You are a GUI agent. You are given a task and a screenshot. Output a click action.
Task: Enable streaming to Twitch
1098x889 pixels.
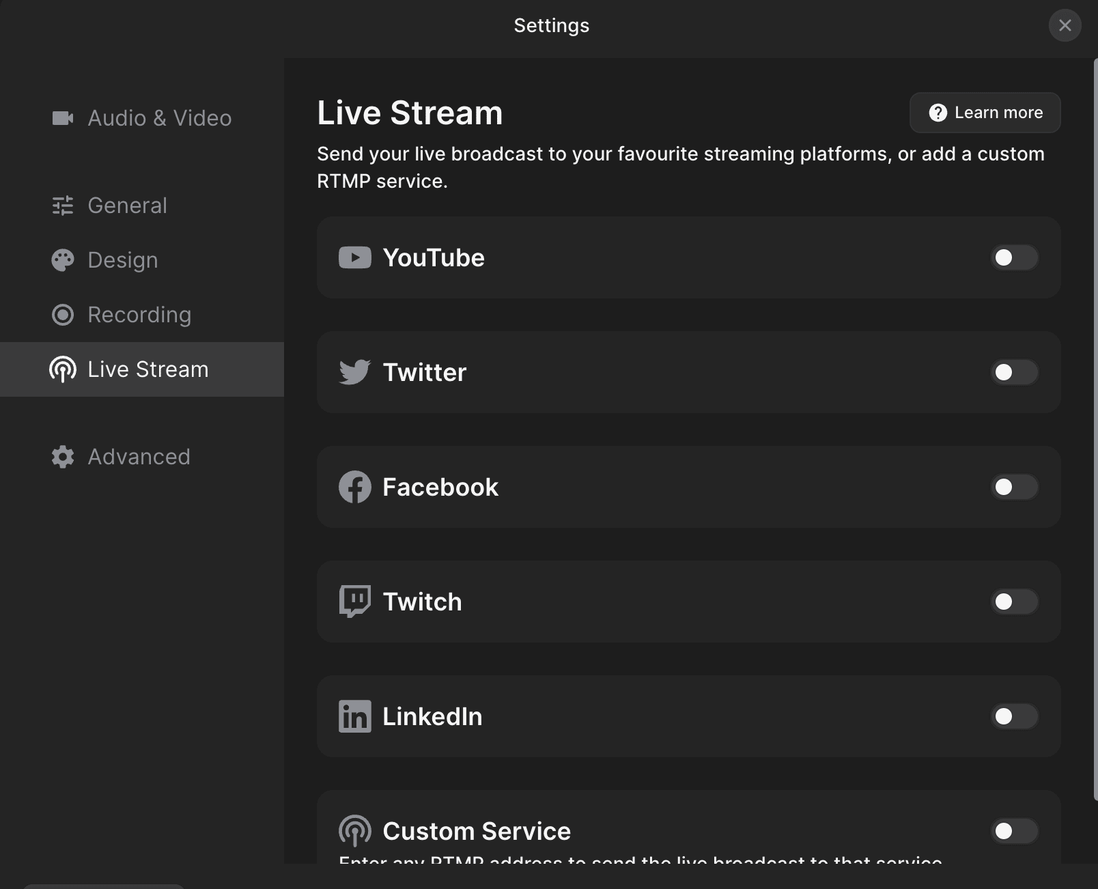1013,602
